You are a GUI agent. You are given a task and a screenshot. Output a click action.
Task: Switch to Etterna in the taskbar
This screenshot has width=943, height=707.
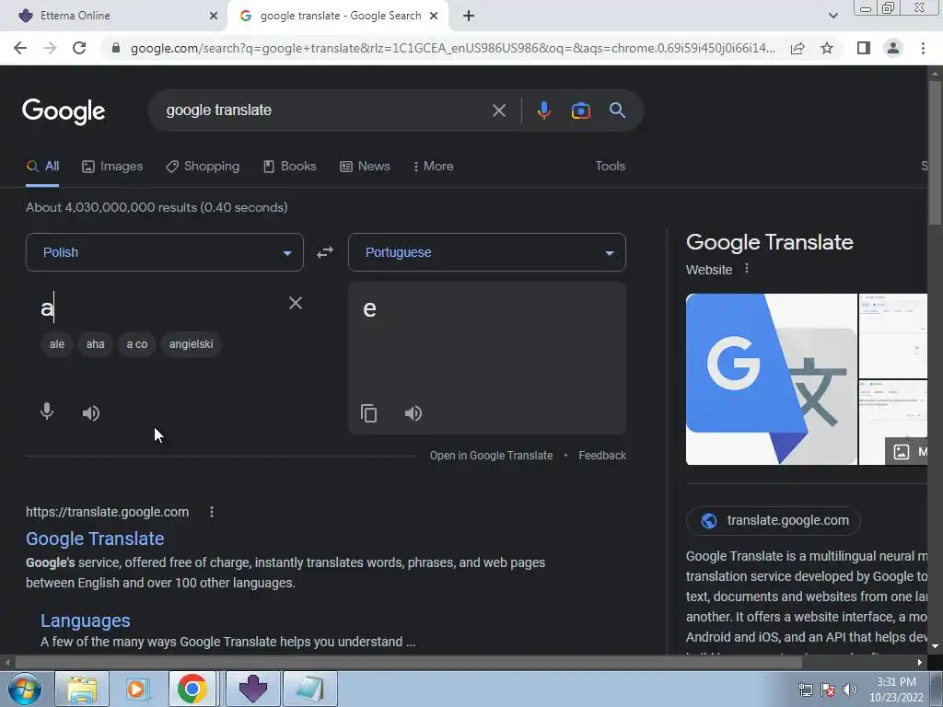(252, 689)
